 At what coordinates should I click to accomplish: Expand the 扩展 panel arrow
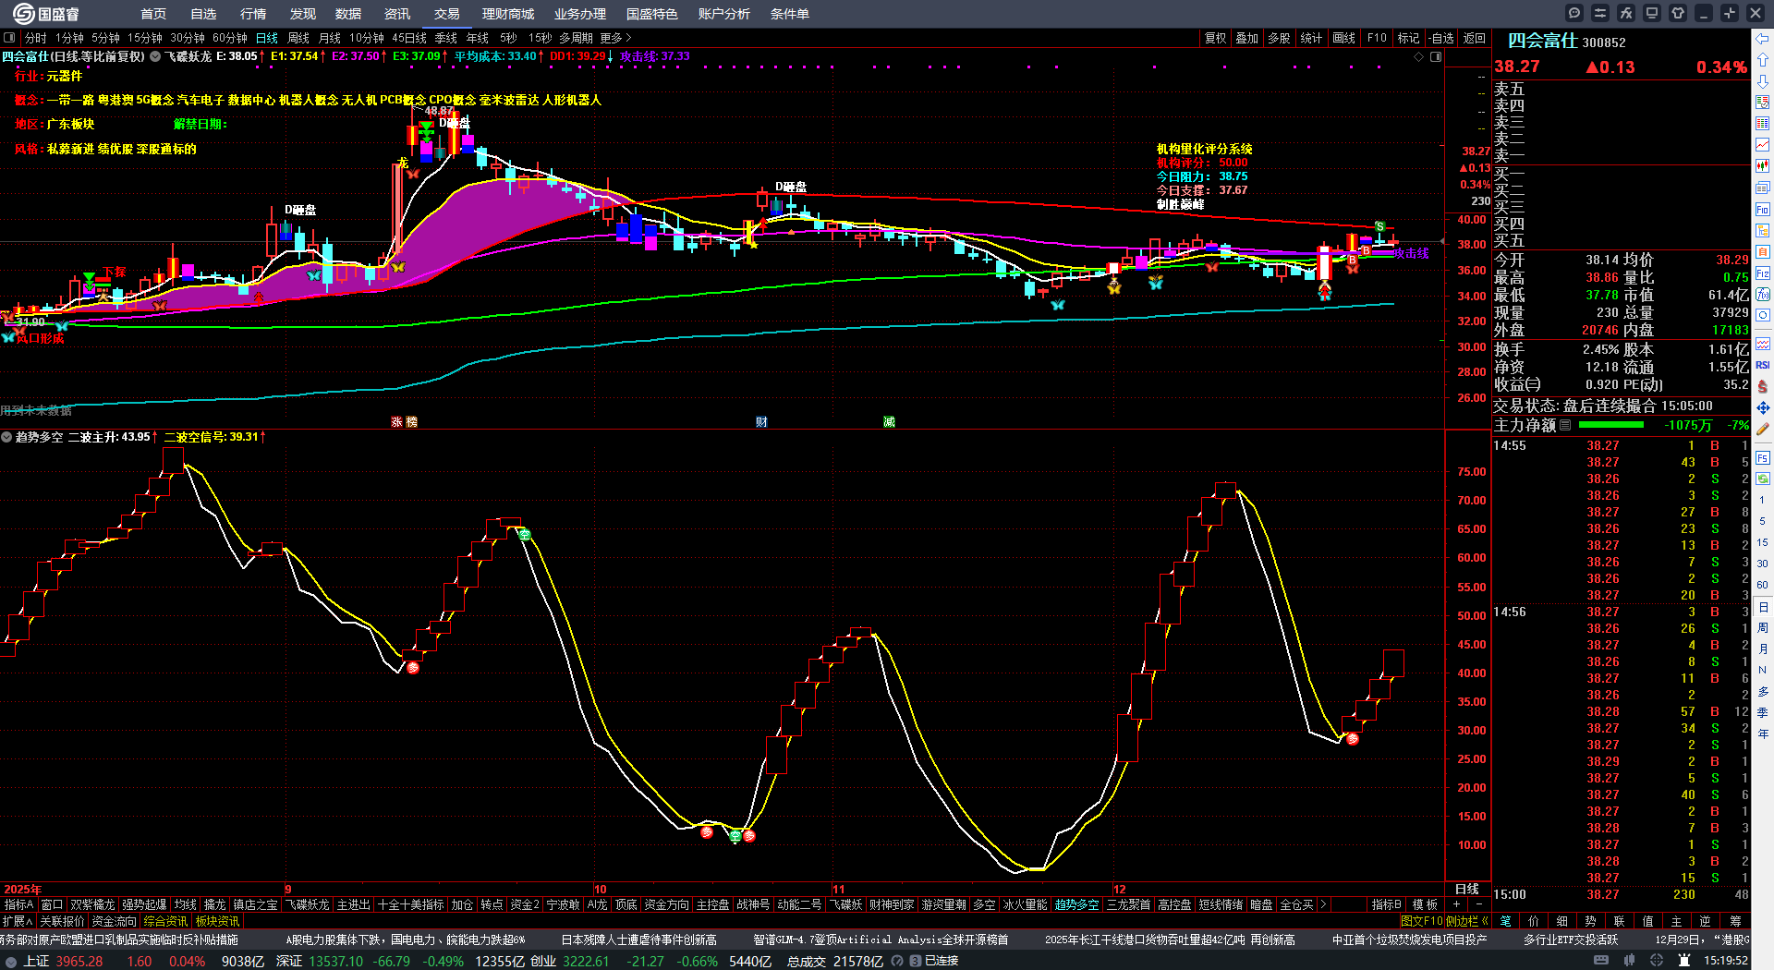tap(18, 921)
